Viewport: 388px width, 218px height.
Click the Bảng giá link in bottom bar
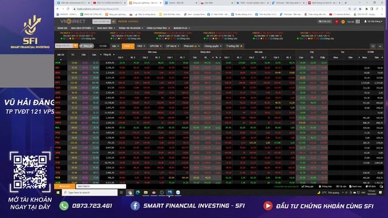point(307,187)
